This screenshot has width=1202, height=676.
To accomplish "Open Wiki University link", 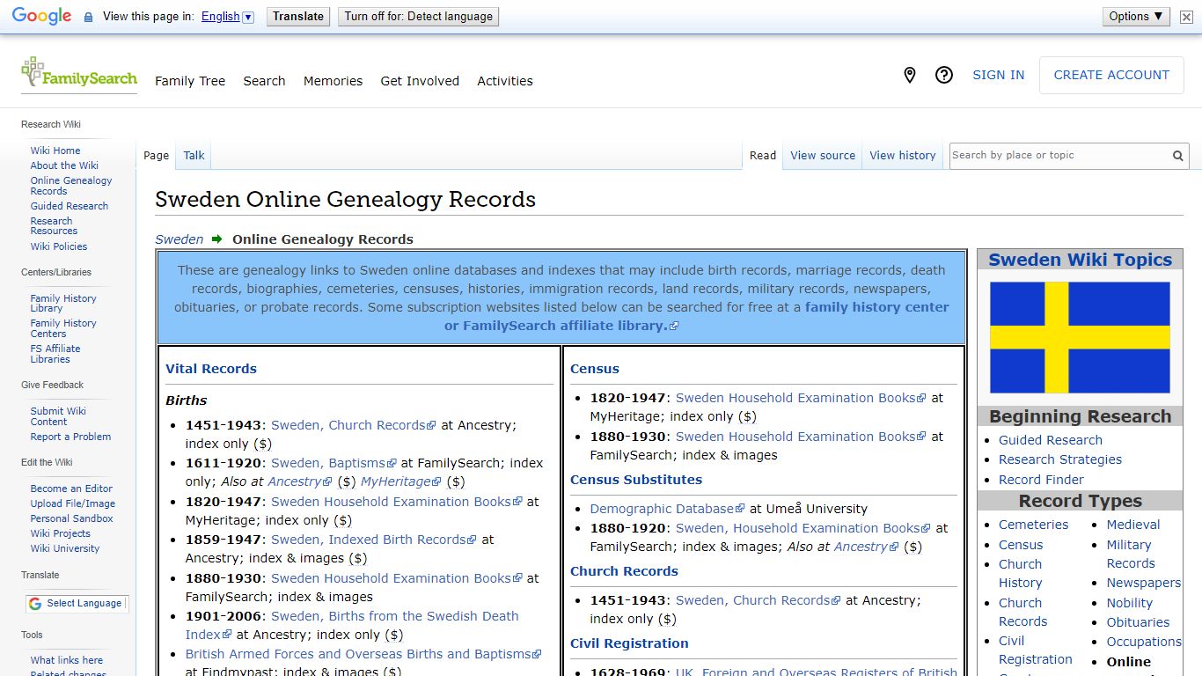I will pyautogui.click(x=65, y=548).
